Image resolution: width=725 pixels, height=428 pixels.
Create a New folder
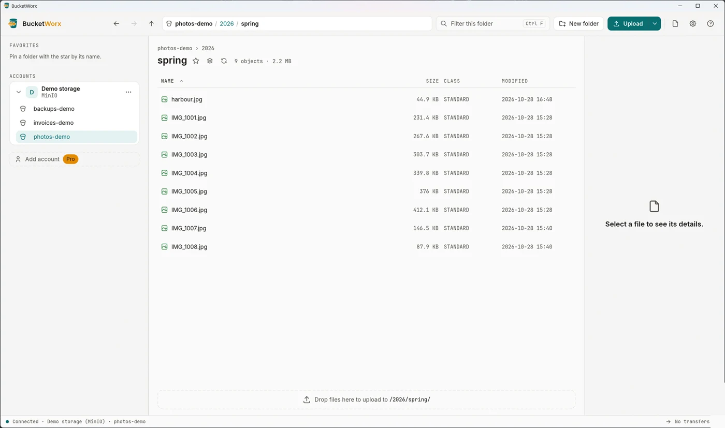click(579, 24)
